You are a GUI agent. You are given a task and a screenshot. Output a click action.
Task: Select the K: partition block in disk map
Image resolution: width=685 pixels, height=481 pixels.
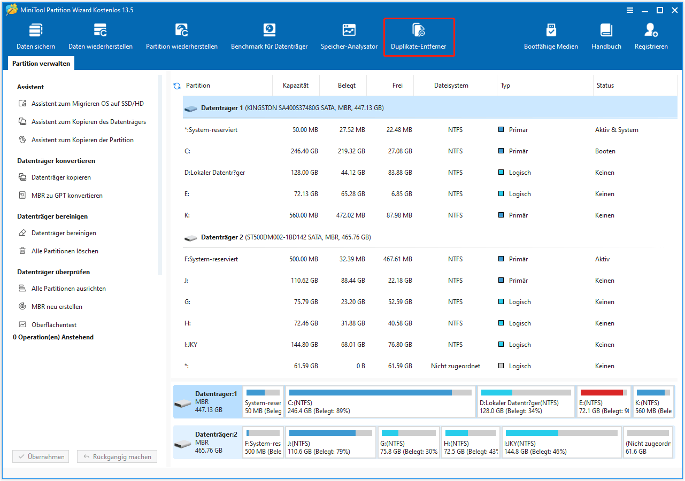click(653, 401)
